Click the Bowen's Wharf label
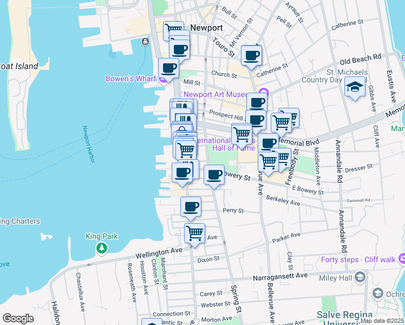This screenshot has height=325, width=405. coord(131,79)
